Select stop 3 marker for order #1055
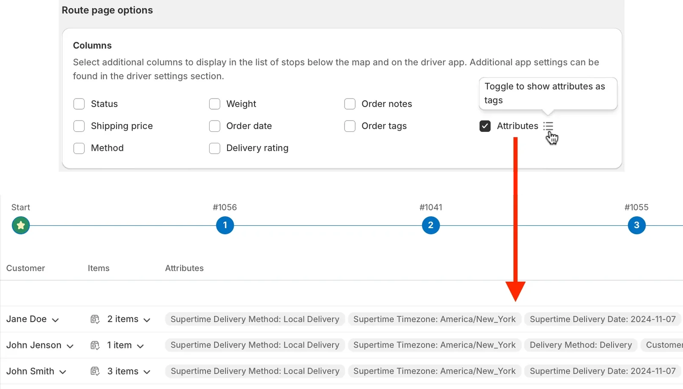 pos(636,225)
